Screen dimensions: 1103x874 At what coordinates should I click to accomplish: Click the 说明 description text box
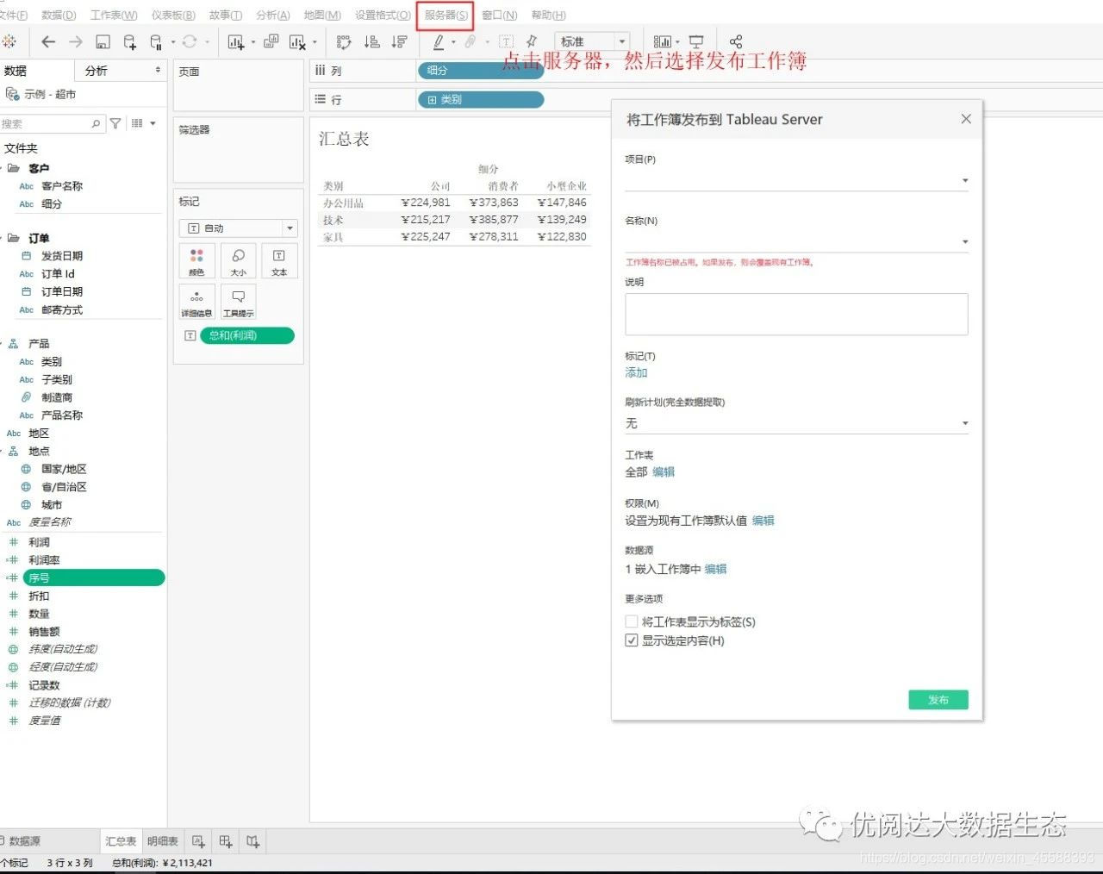pyautogui.click(x=796, y=314)
